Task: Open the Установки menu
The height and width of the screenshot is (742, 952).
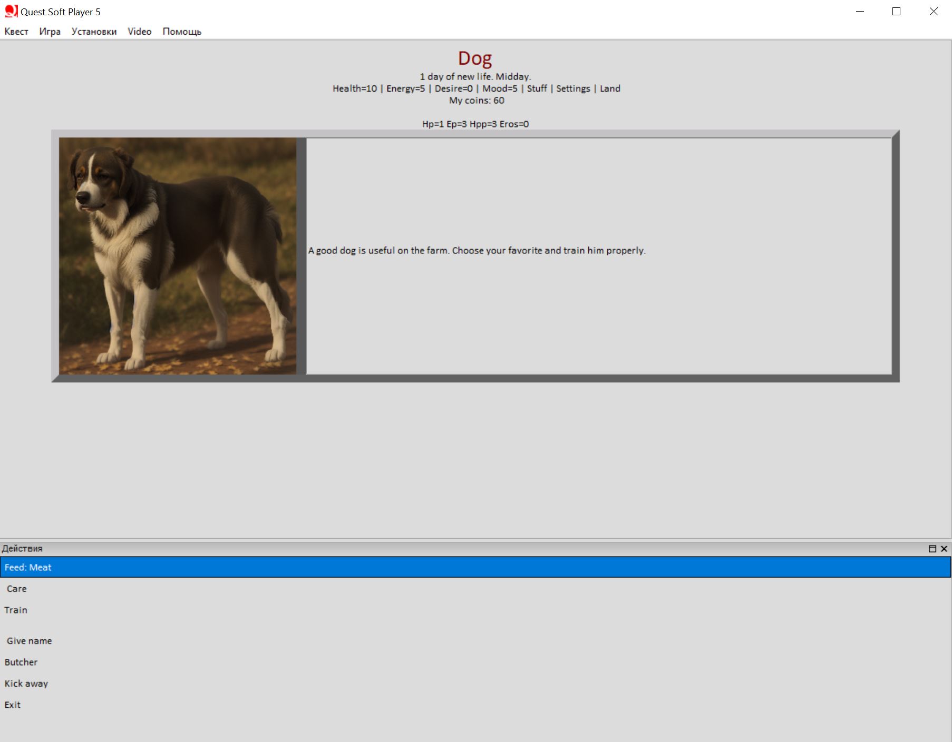Action: 94,32
